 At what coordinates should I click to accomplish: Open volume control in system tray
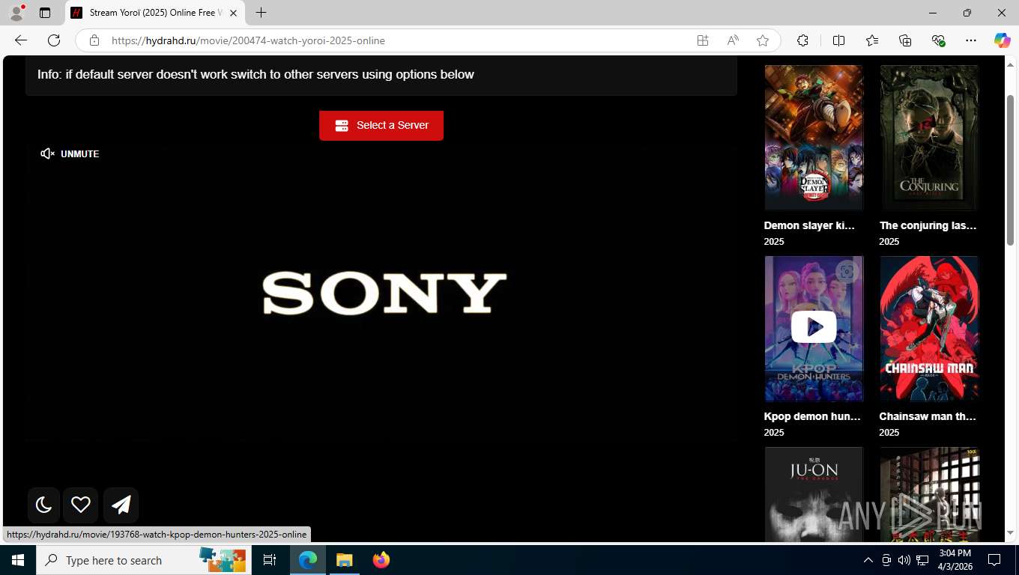(x=904, y=560)
